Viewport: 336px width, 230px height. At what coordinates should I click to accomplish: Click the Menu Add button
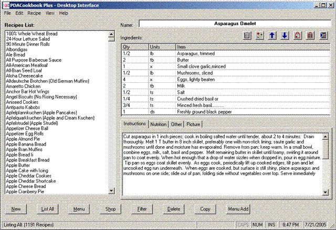point(238,209)
